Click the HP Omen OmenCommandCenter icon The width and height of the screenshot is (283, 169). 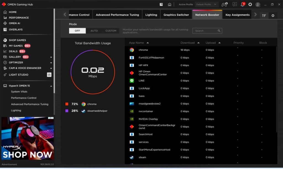click(132, 73)
